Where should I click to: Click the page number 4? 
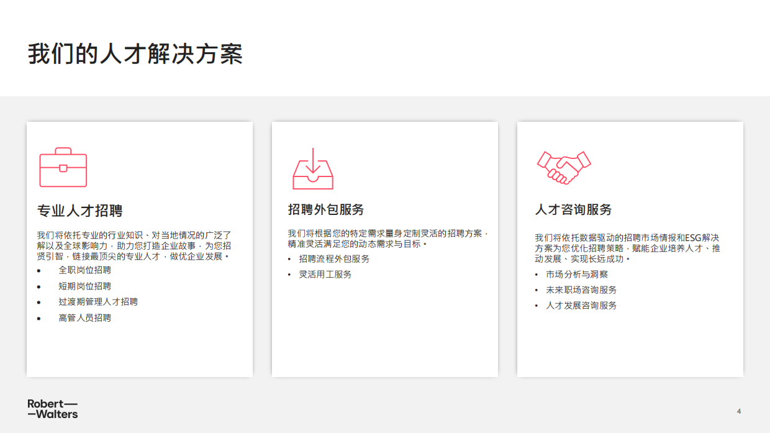739,411
